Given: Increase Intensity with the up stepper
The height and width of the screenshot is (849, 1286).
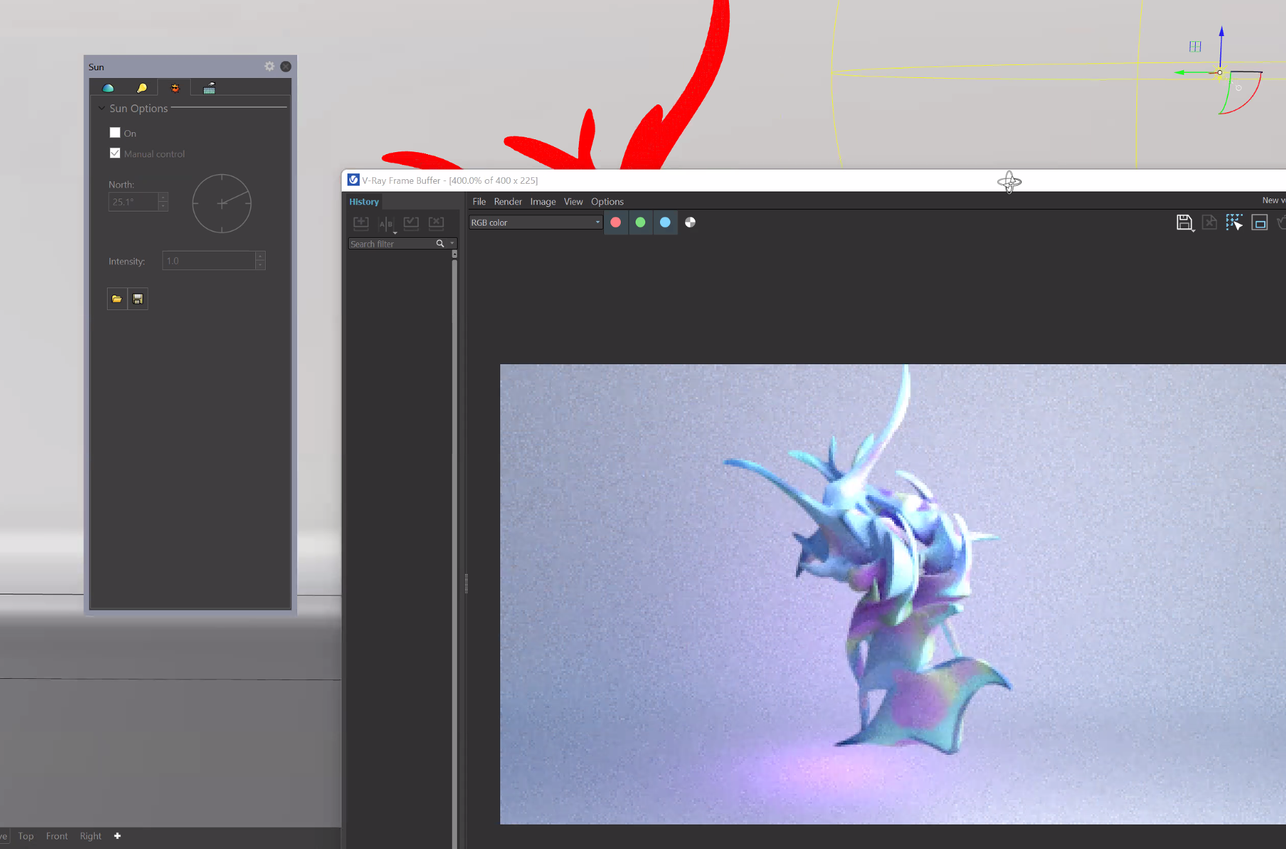Looking at the screenshot, I should pyautogui.click(x=260, y=256).
